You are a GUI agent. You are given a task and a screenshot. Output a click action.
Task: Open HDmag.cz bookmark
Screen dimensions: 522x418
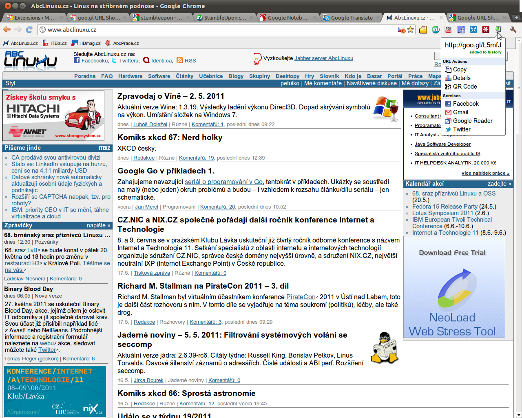tap(86, 43)
